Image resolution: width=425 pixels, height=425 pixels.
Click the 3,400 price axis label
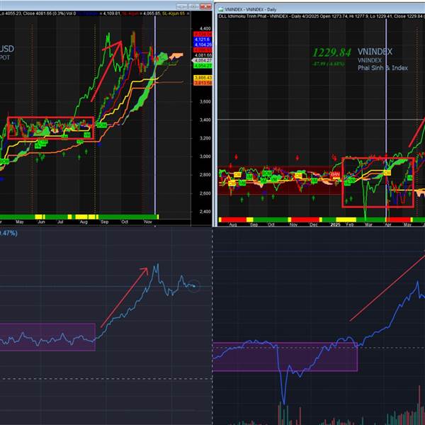point(205,120)
